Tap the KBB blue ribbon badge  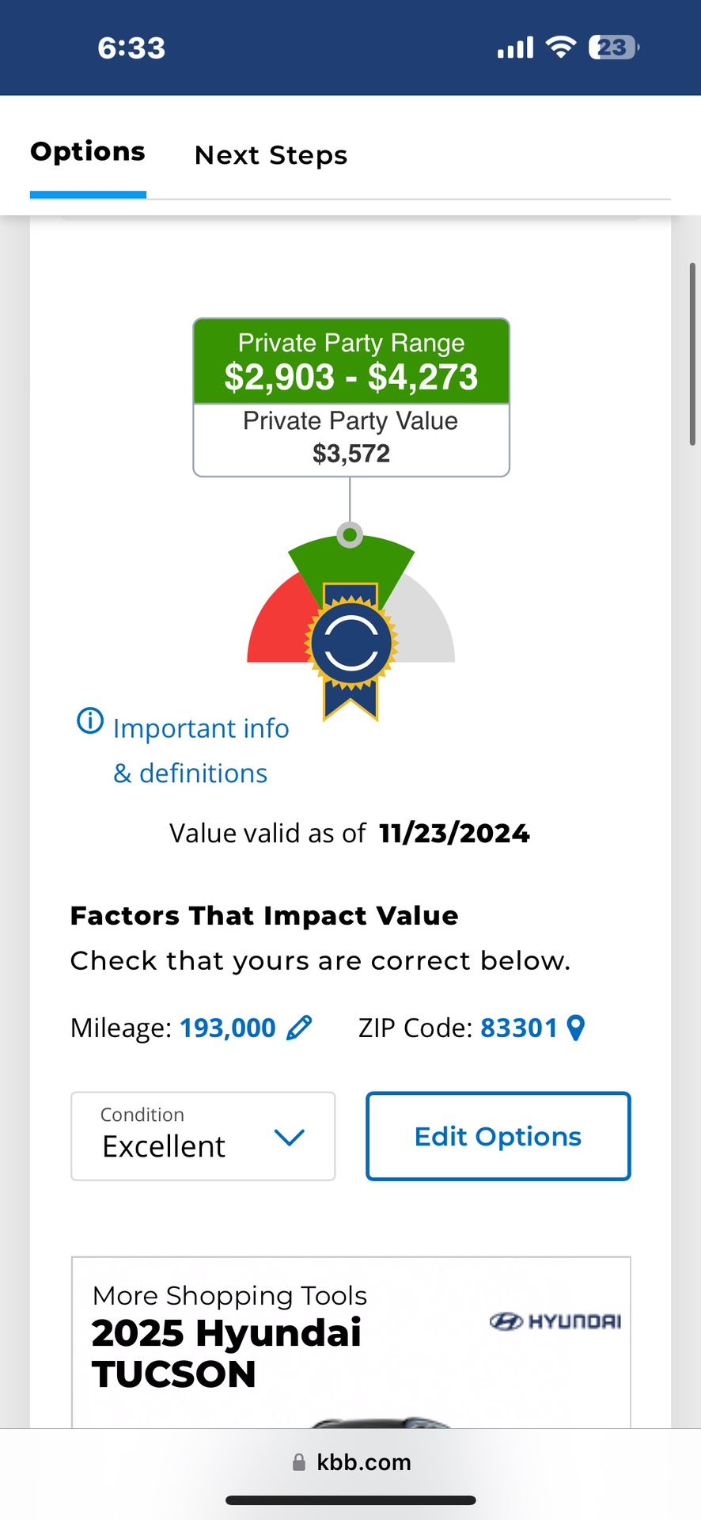(350, 645)
